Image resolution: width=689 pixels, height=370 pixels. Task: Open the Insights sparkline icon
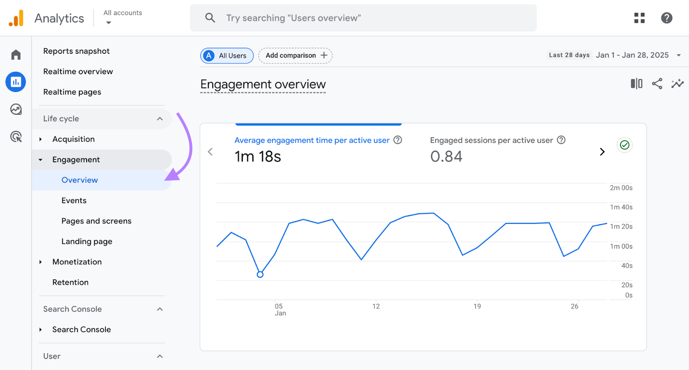677,83
